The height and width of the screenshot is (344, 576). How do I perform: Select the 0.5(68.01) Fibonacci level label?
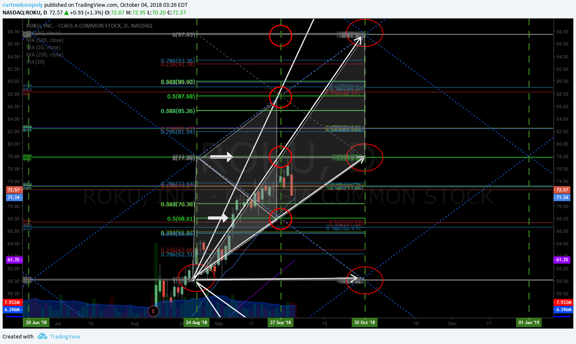pos(181,219)
